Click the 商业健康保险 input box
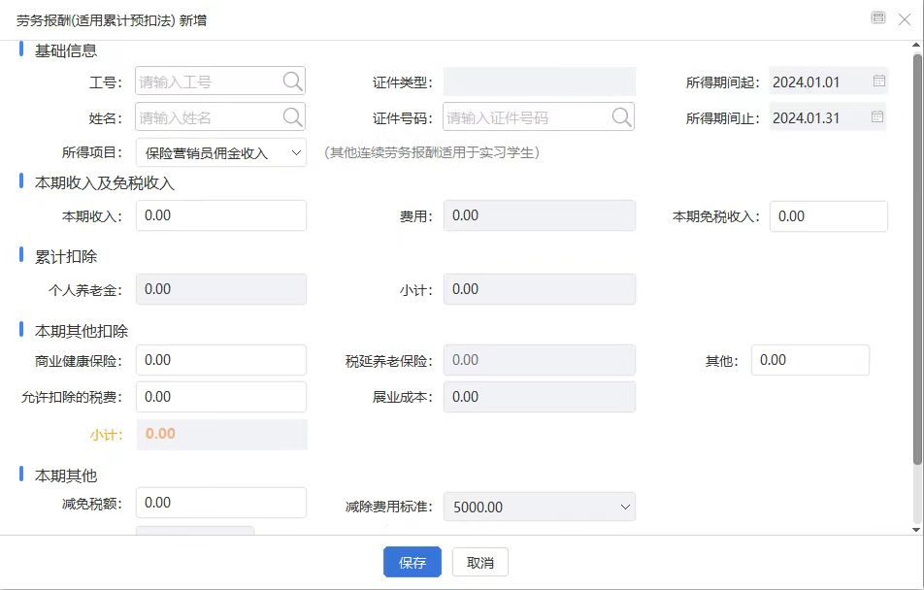924x590 pixels. pyautogui.click(x=220, y=360)
